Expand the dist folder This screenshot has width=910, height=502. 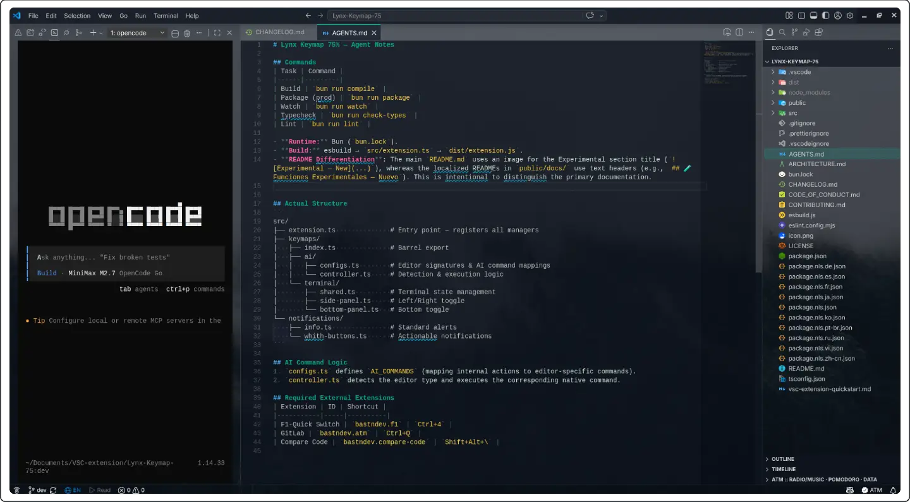[x=832, y=82]
